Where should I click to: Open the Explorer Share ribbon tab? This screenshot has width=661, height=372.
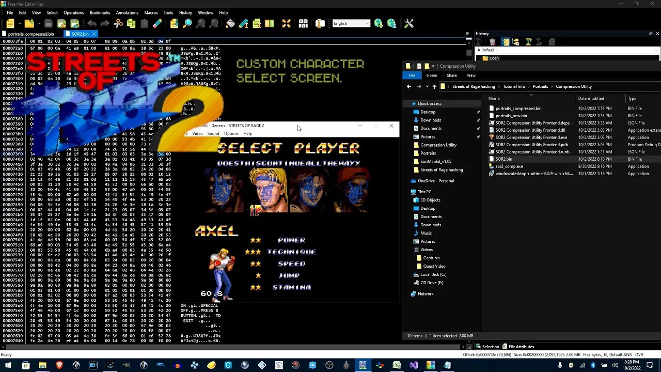point(452,75)
